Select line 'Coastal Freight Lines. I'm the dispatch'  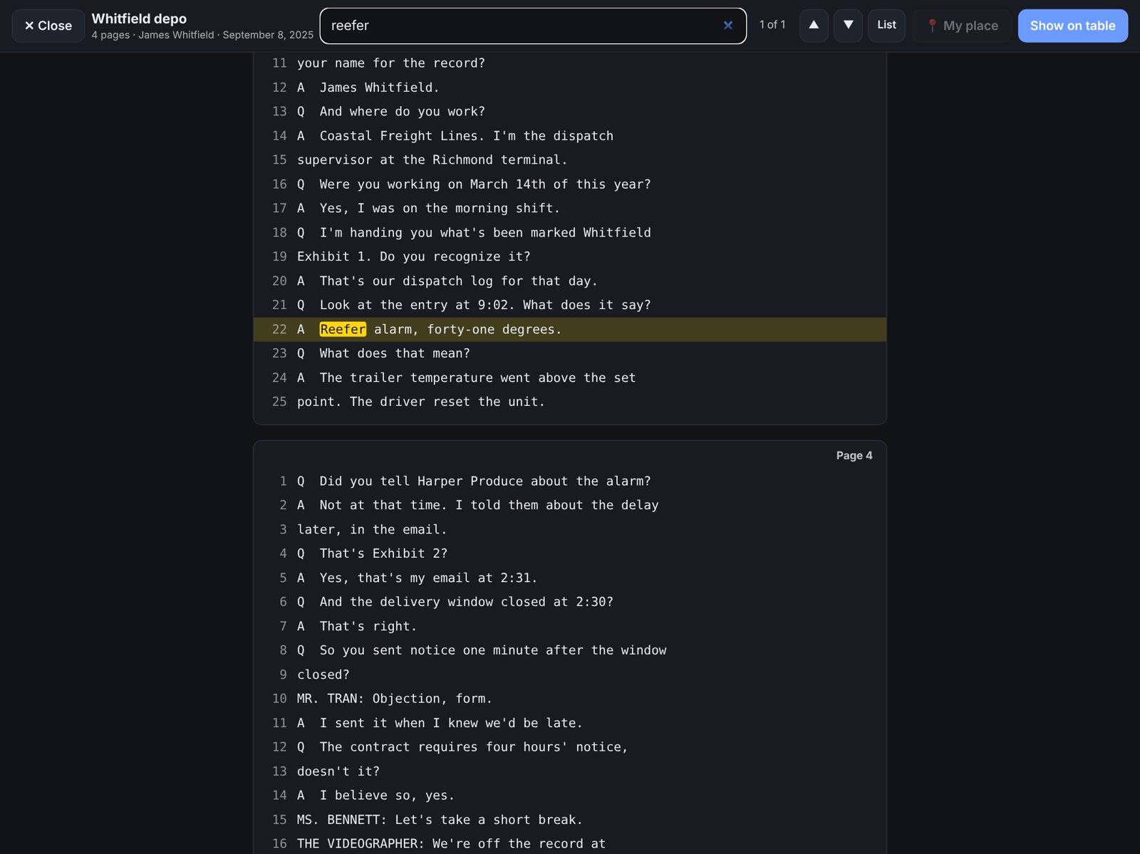coord(570,136)
